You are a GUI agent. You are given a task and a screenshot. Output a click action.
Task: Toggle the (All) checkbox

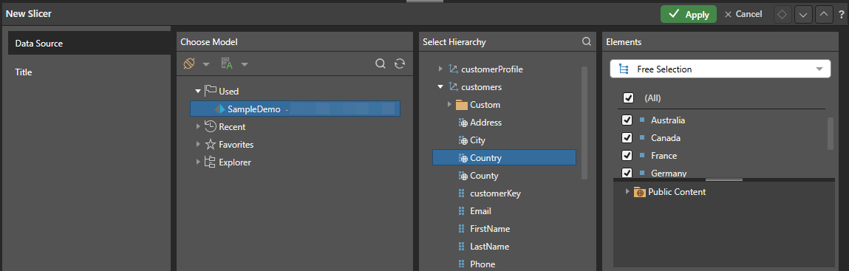click(x=628, y=98)
